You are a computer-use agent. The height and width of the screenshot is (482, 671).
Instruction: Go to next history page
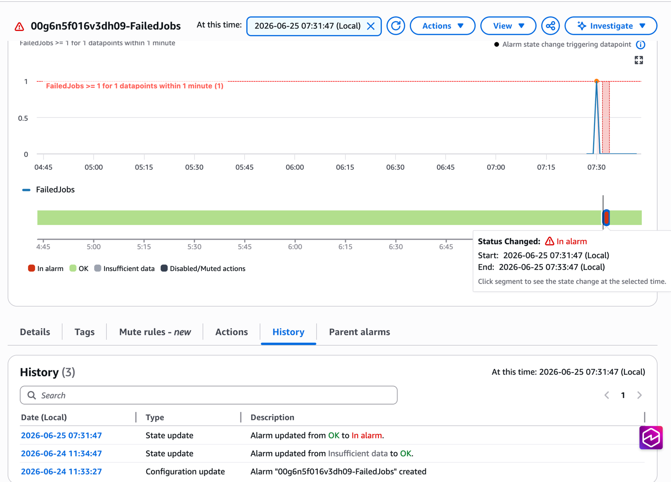[640, 395]
